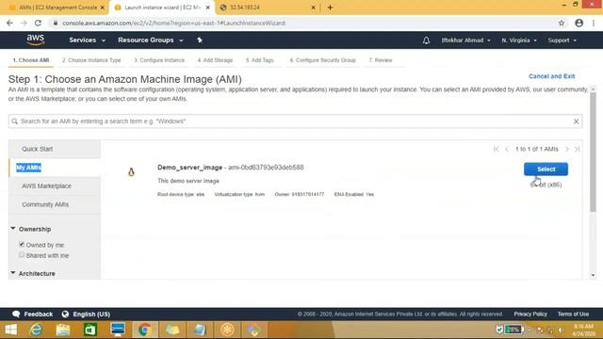
Task: Open Internet Explorer from the taskbar
Action: click(36, 330)
